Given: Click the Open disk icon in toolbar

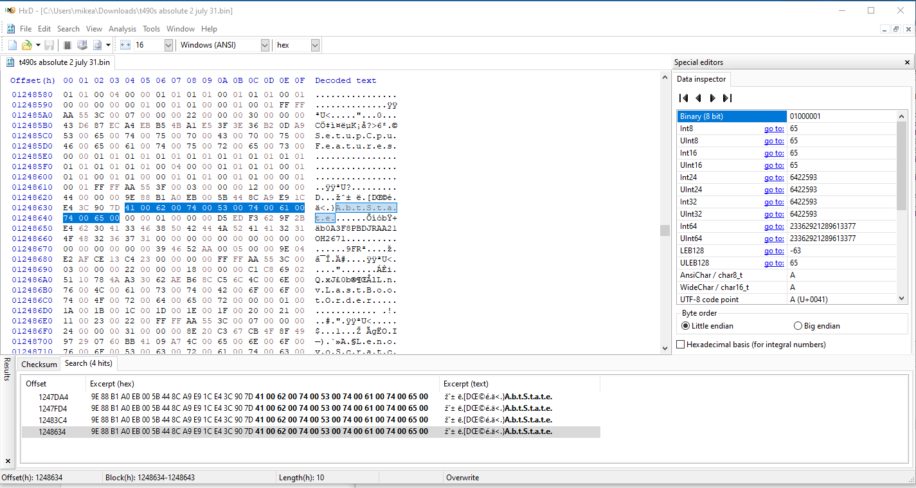Looking at the screenshot, I should coord(82,45).
